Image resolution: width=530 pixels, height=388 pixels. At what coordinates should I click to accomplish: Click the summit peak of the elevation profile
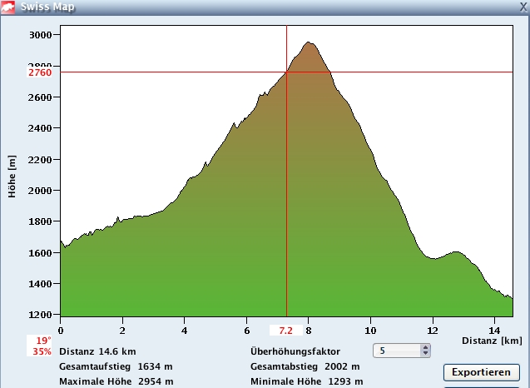click(x=309, y=43)
